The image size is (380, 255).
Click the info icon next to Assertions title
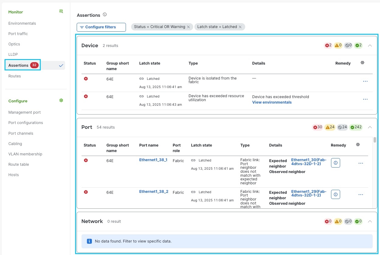105,15
